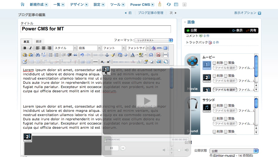
Task: Insert the current time clock icon
Action: [x=126, y=55]
